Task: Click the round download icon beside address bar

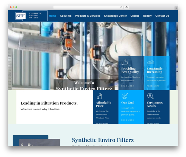Action: pos(126,7)
